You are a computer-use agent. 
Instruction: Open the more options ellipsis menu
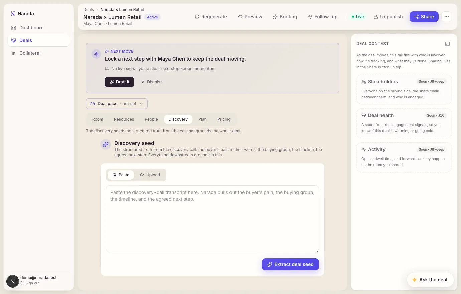pyautogui.click(x=447, y=17)
